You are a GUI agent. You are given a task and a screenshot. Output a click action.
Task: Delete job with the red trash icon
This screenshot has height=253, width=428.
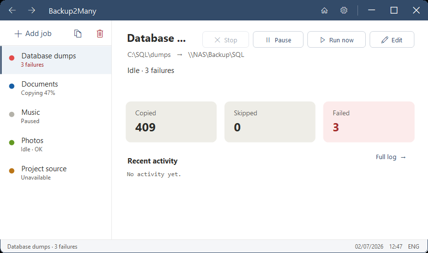[x=100, y=34]
